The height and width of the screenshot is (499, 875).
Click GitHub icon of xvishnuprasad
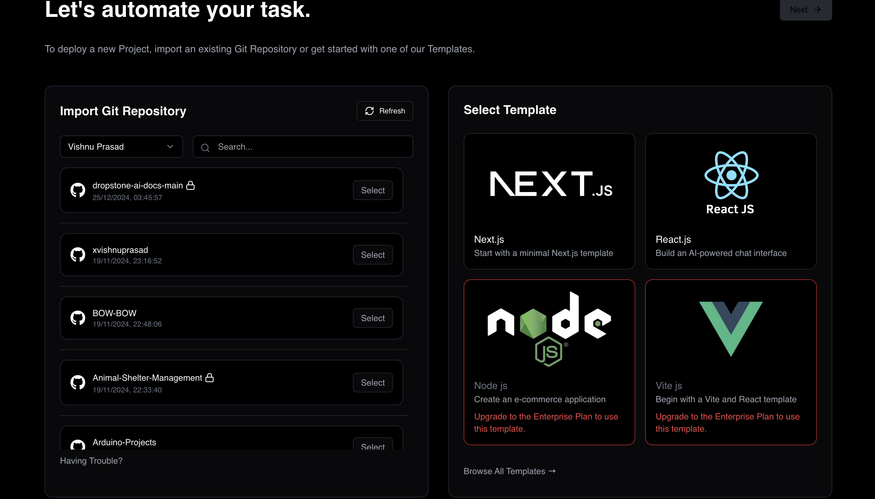pyautogui.click(x=78, y=255)
